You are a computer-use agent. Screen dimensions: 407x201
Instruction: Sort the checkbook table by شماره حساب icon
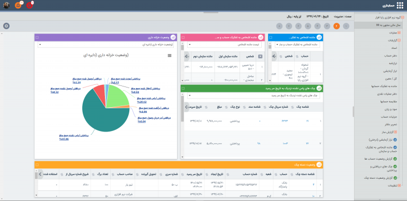[x=227, y=174]
